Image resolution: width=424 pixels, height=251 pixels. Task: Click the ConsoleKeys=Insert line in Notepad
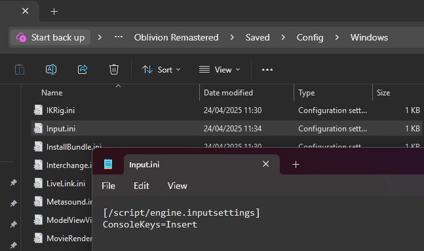[x=150, y=225]
